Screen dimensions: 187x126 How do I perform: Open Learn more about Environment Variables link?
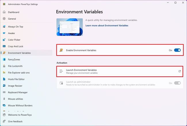pyautogui.click(x=107, y=25)
